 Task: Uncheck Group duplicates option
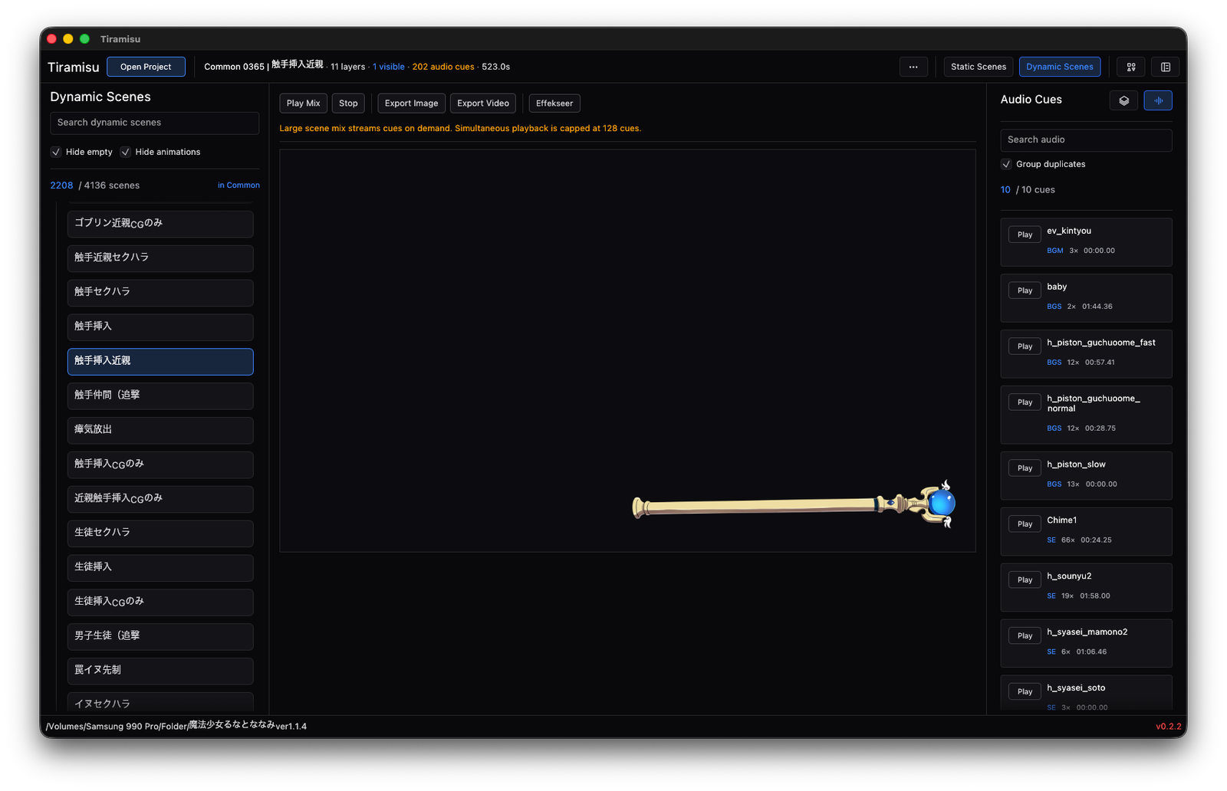pos(1006,164)
